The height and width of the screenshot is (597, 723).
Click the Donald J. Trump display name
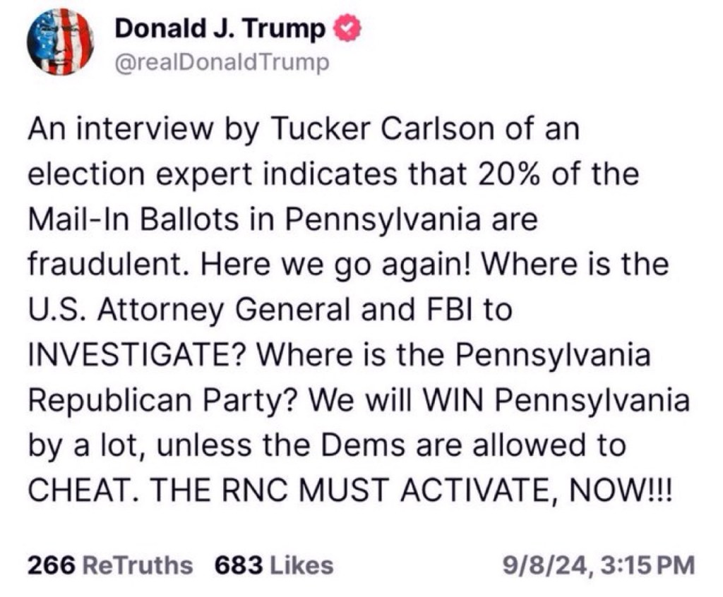point(220,29)
